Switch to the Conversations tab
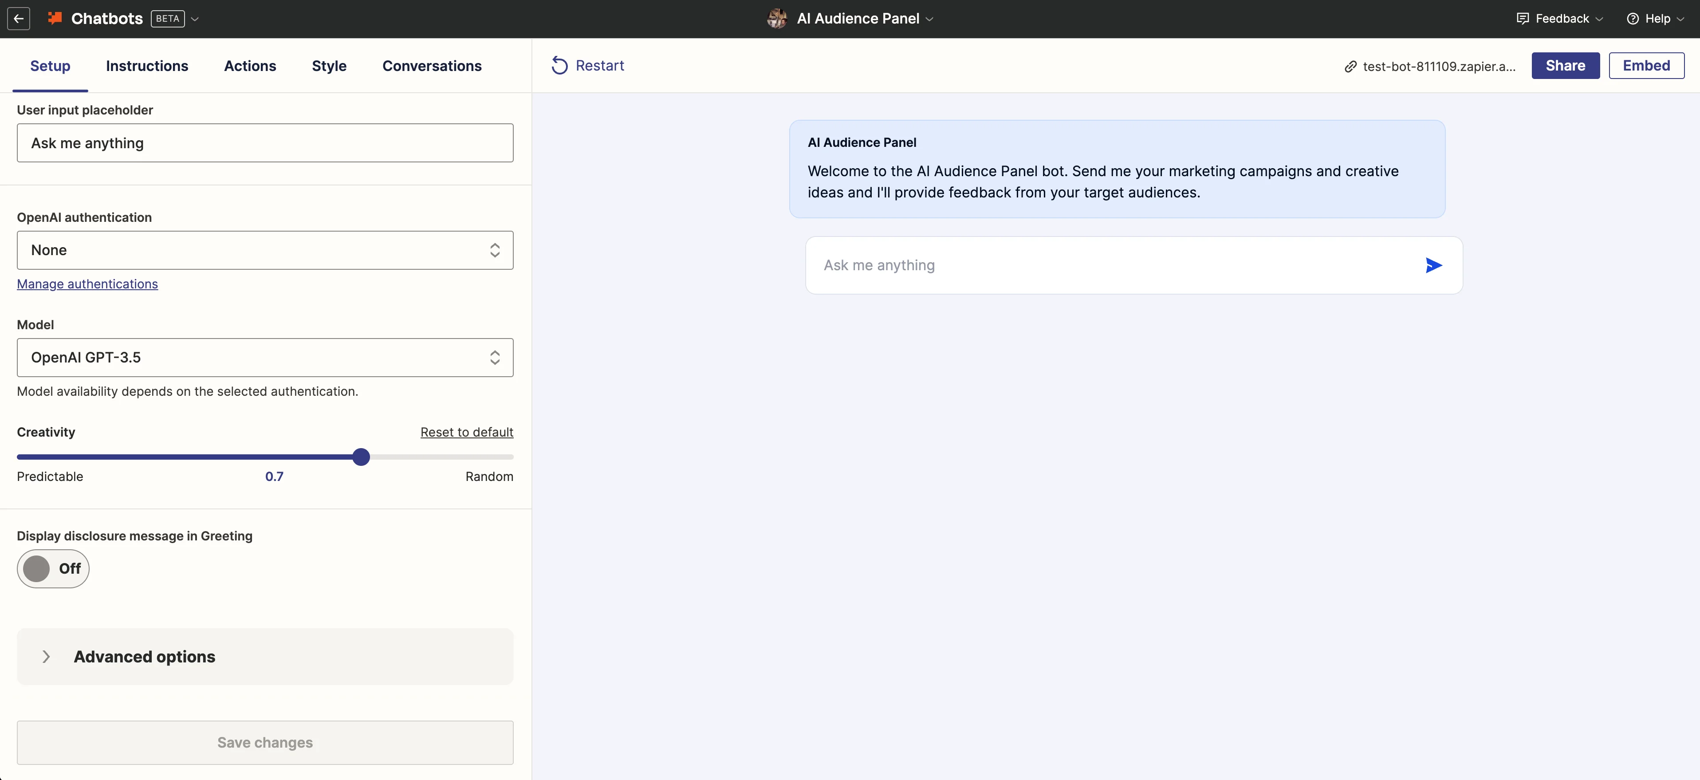Image resolution: width=1700 pixels, height=780 pixels. [x=432, y=66]
